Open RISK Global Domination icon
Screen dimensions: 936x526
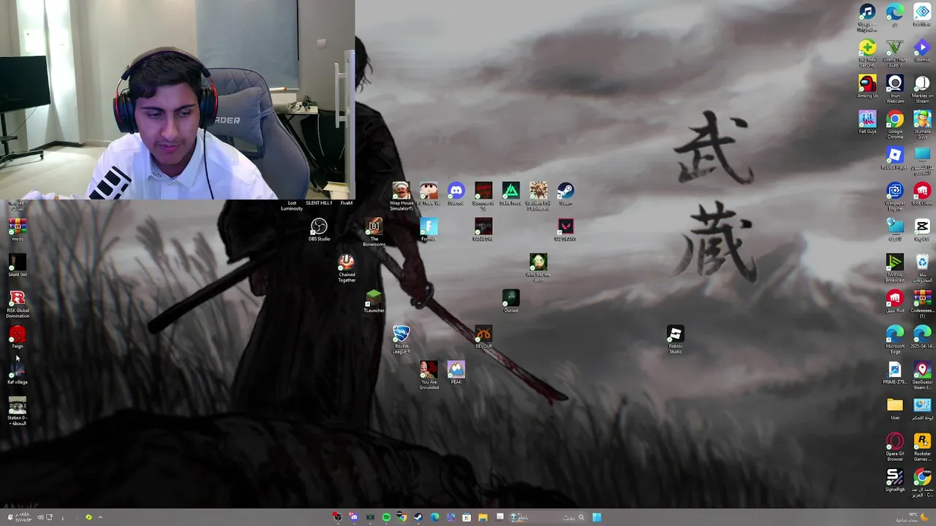[x=18, y=304]
